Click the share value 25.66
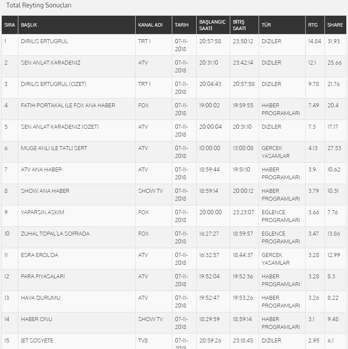348x349 pixels. 334,63
